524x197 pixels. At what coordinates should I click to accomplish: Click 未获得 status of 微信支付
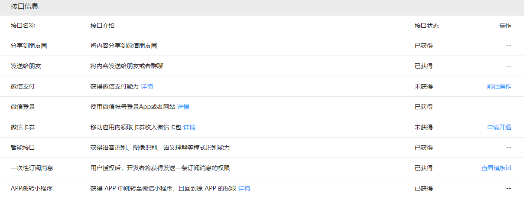click(423, 86)
